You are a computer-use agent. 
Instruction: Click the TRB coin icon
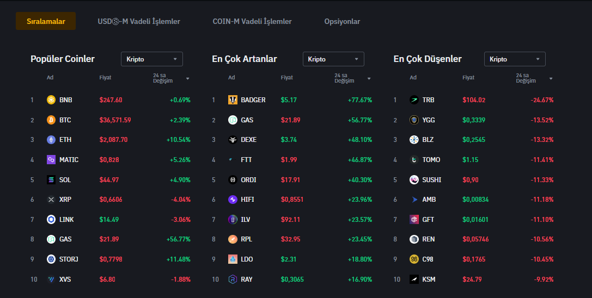414,100
